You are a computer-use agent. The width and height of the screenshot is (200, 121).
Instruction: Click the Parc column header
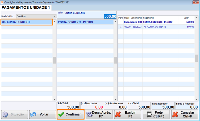120,18
